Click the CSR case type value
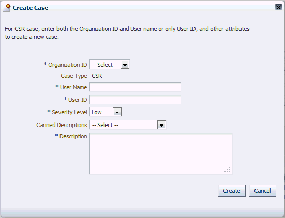The image size is (285, 218). tap(97, 76)
